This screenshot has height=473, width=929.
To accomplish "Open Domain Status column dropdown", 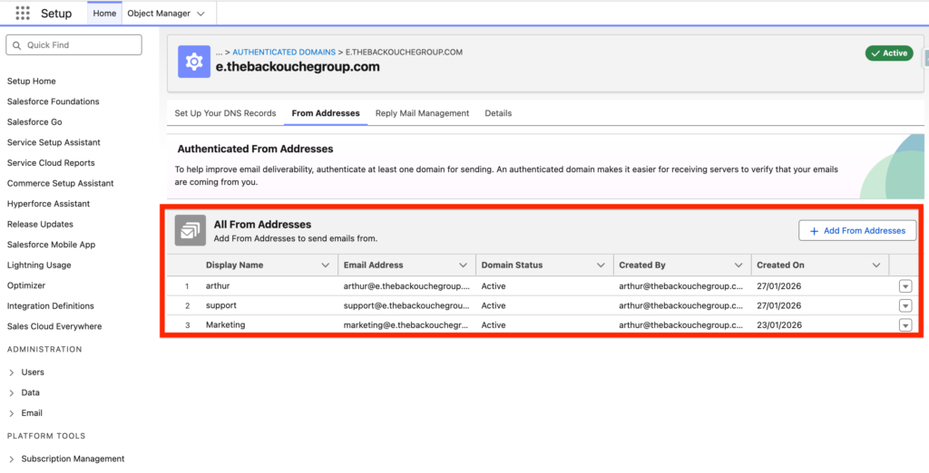I will click(600, 265).
